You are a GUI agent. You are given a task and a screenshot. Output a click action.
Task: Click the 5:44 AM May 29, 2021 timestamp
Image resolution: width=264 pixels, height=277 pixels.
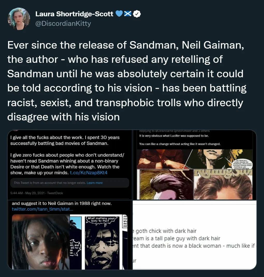point(27,193)
